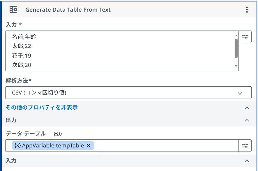The width and height of the screenshot is (258, 171).
Task: Click the 太郎,22 line in the input text
Action: [22, 46]
